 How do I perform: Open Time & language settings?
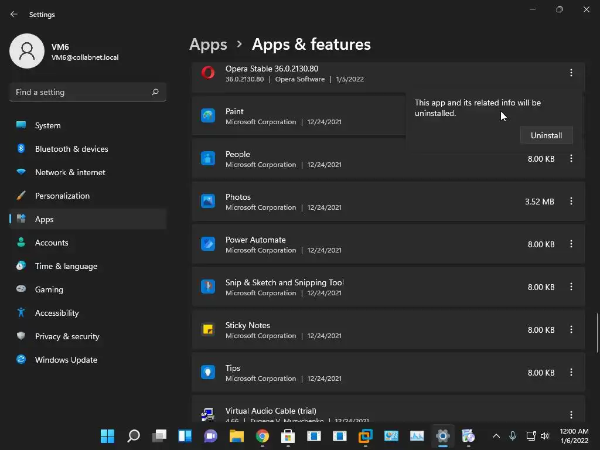pyautogui.click(x=88, y=266)
